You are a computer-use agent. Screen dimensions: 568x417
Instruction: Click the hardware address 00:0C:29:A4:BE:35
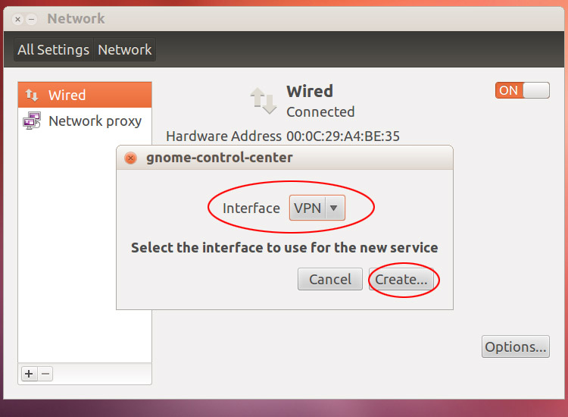pos(343,136)
